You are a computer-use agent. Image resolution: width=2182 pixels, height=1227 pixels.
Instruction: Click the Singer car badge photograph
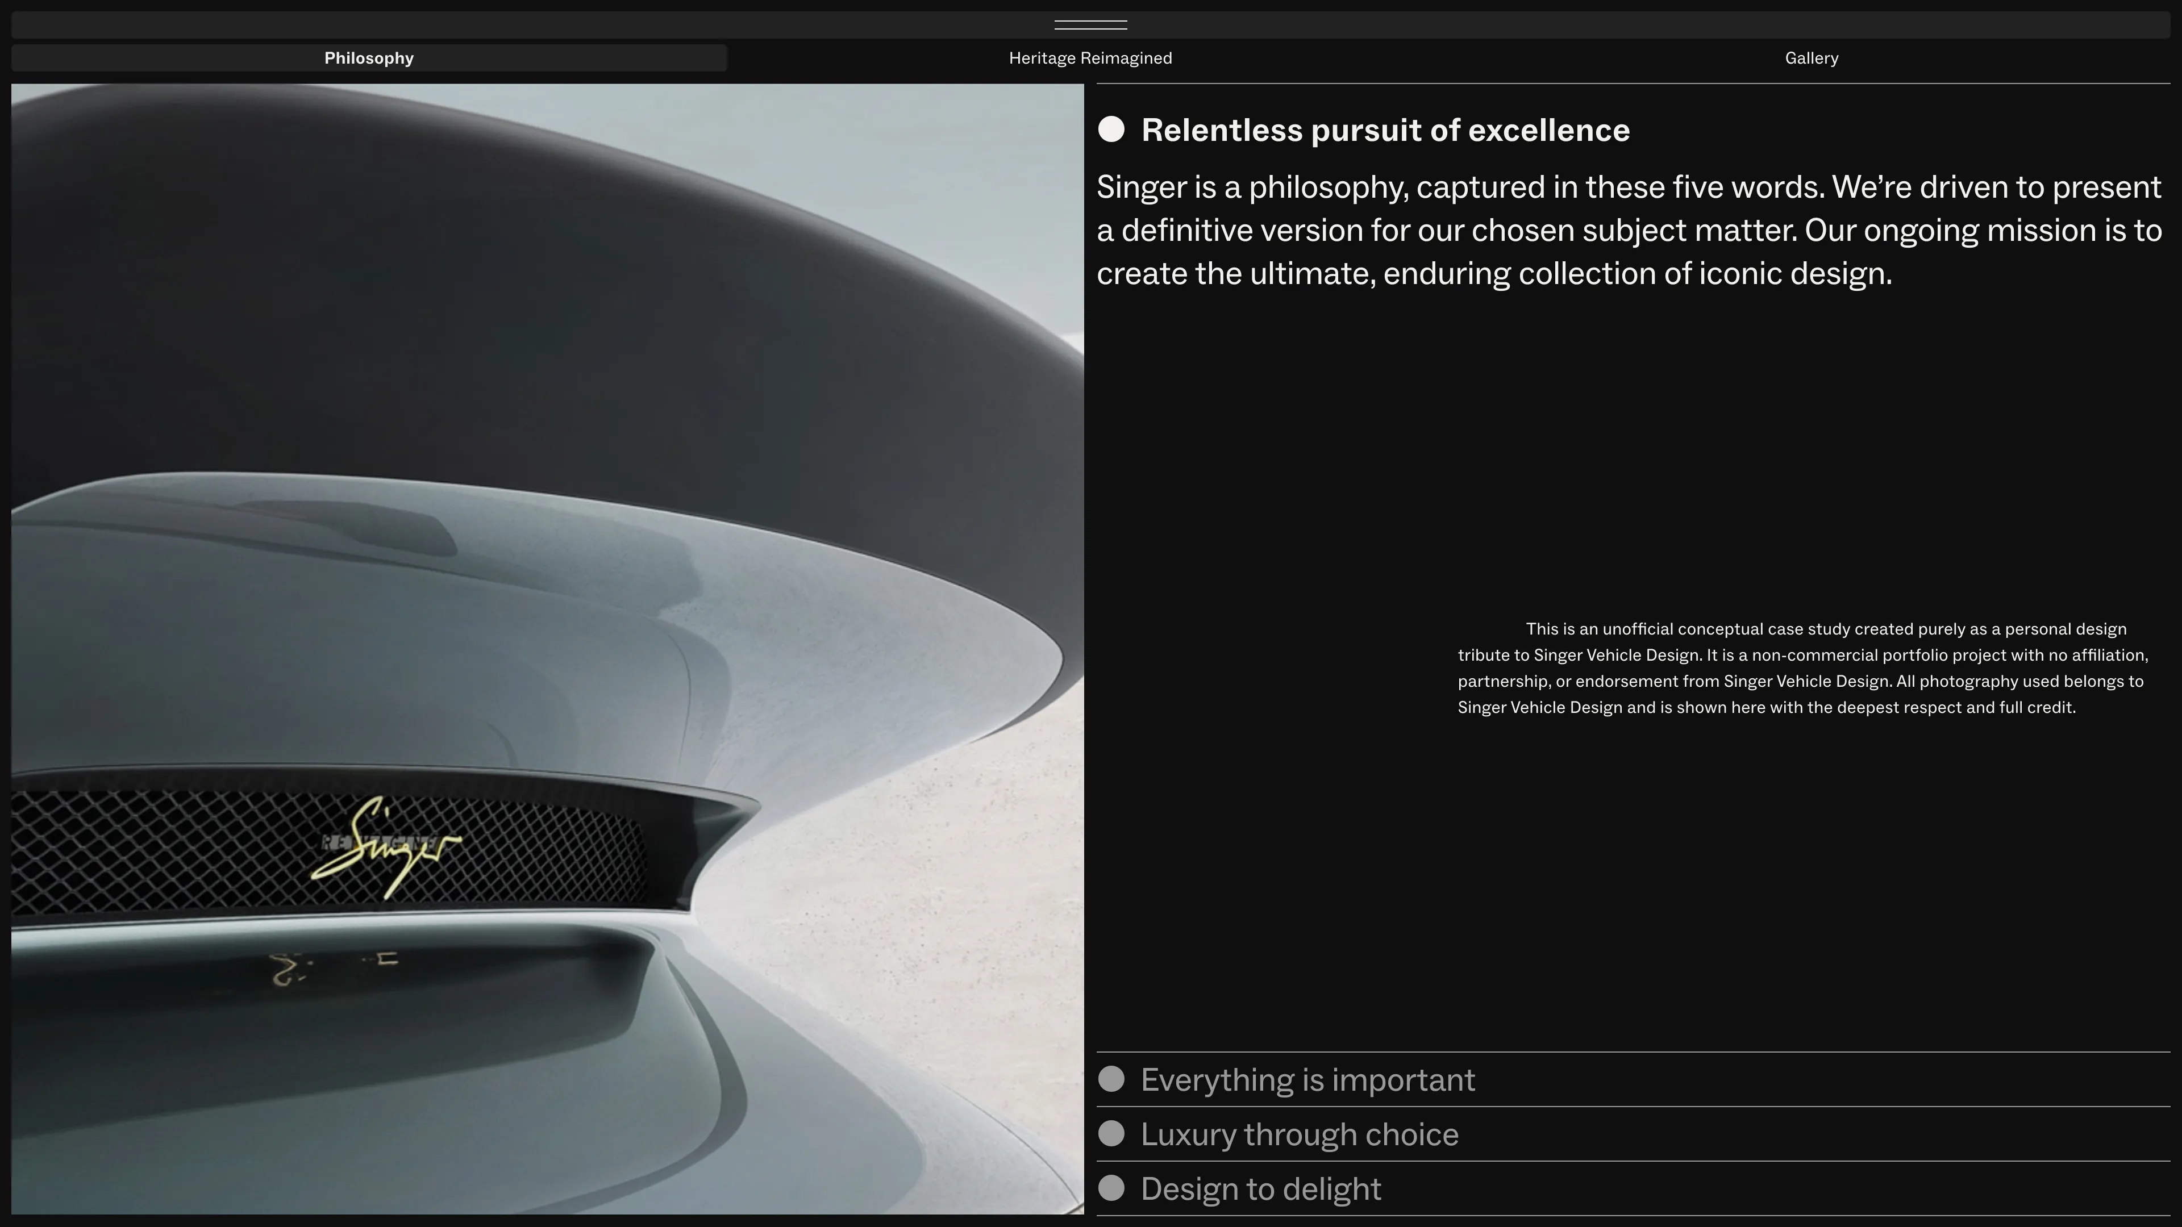pos(547,649)
